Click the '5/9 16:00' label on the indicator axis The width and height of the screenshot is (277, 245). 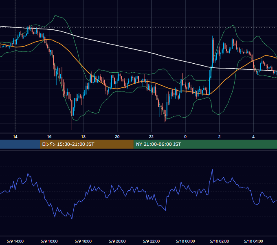pyautogui.click(x=49, y=241)
